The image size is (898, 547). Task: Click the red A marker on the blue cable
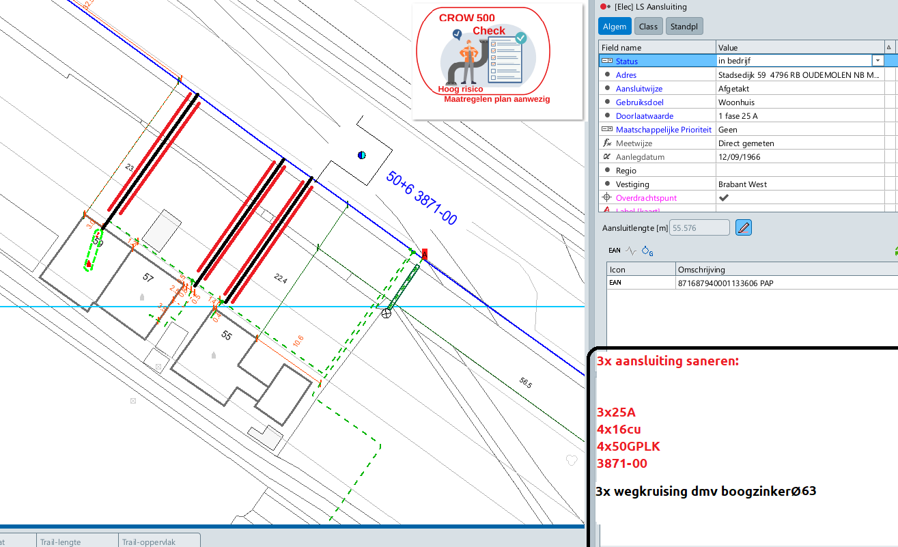[x=425, y=254]
